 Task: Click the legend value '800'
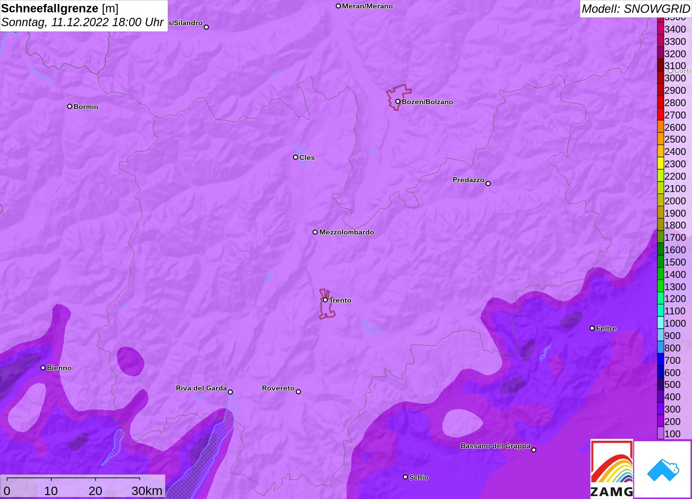coord(672,348)
